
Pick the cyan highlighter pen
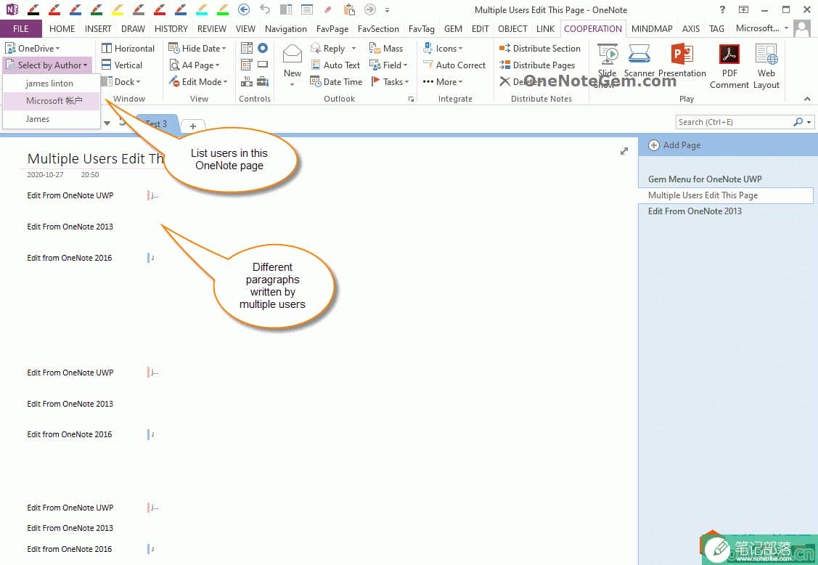202,9
